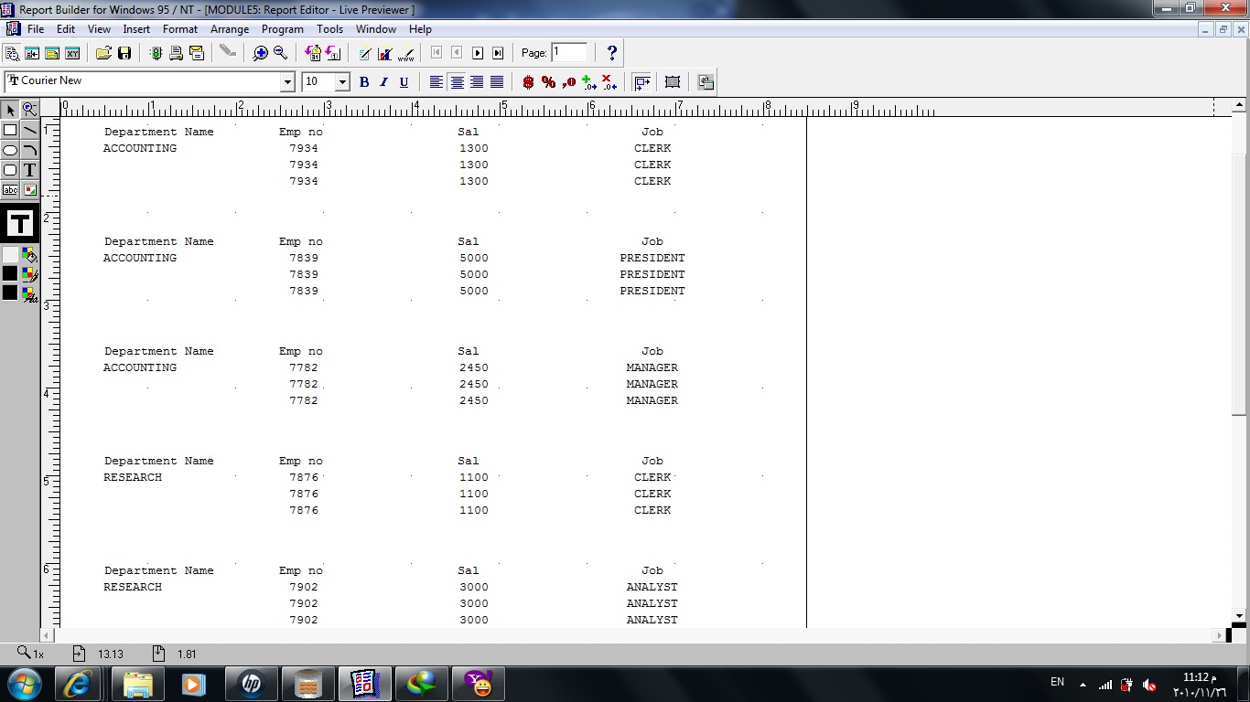Toggle Bold formatting
Image resolution: width=1250 pixels, height=702 pixels.
[x=363, y=82]
